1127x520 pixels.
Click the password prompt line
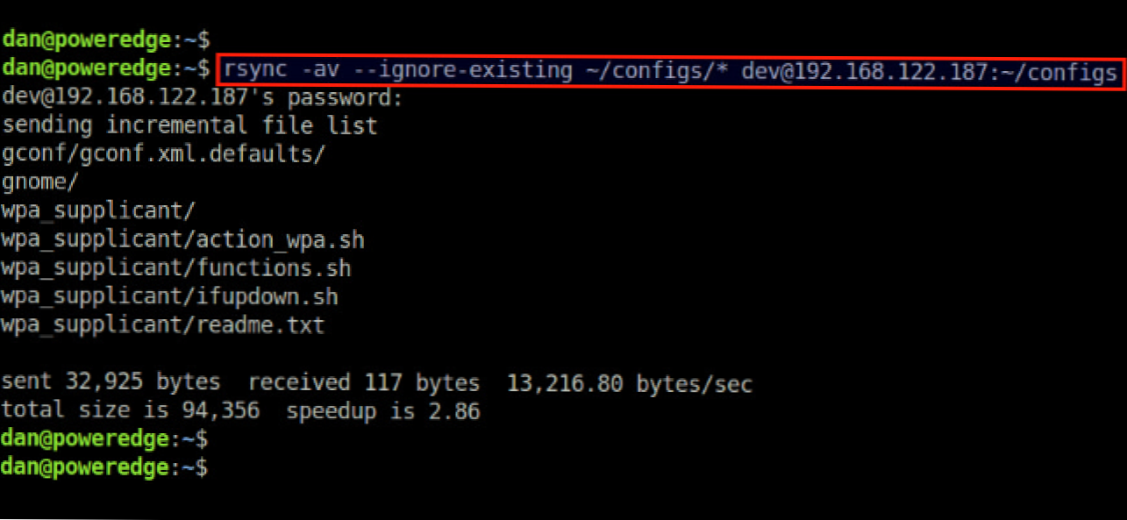[202, 98]
